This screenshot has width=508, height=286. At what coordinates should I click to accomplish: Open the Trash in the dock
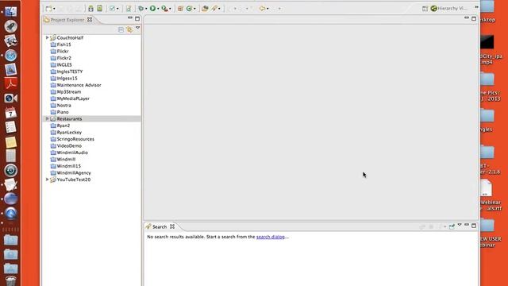tap(10, 280)
